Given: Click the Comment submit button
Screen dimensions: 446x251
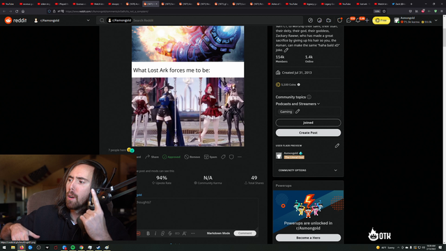Looking at the screenshot, I should coord(245,233).
